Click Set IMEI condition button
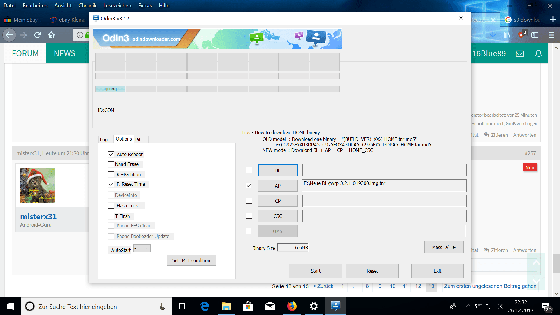Screen dimensions: 560x315 [191, 260]
